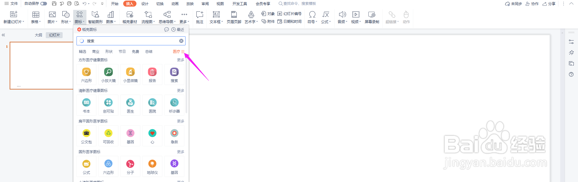Click the 新建幻灯片 new slide icon

(x=14, y=14)
